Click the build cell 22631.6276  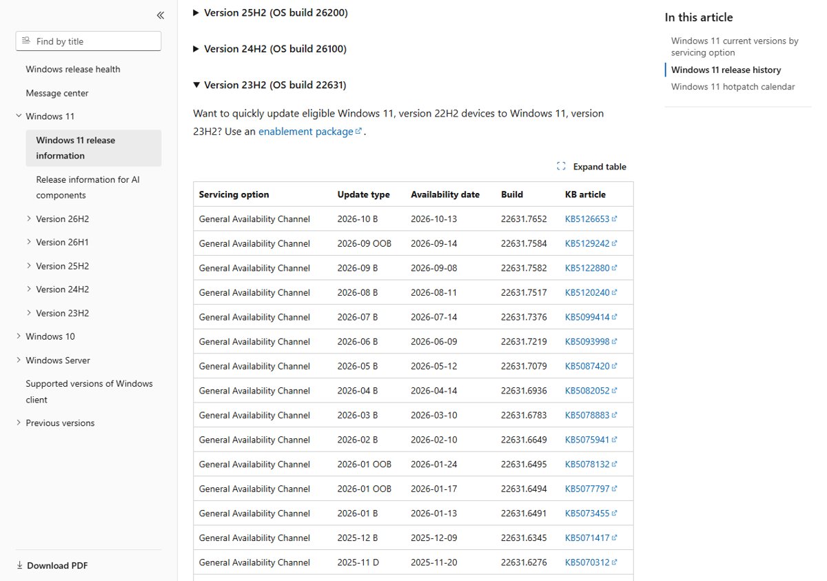(x=524, y=562)
